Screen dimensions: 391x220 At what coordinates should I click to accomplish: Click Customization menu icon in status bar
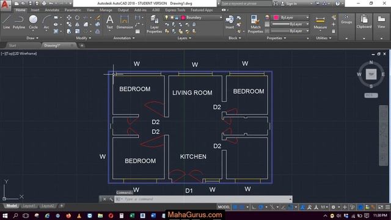387,207
